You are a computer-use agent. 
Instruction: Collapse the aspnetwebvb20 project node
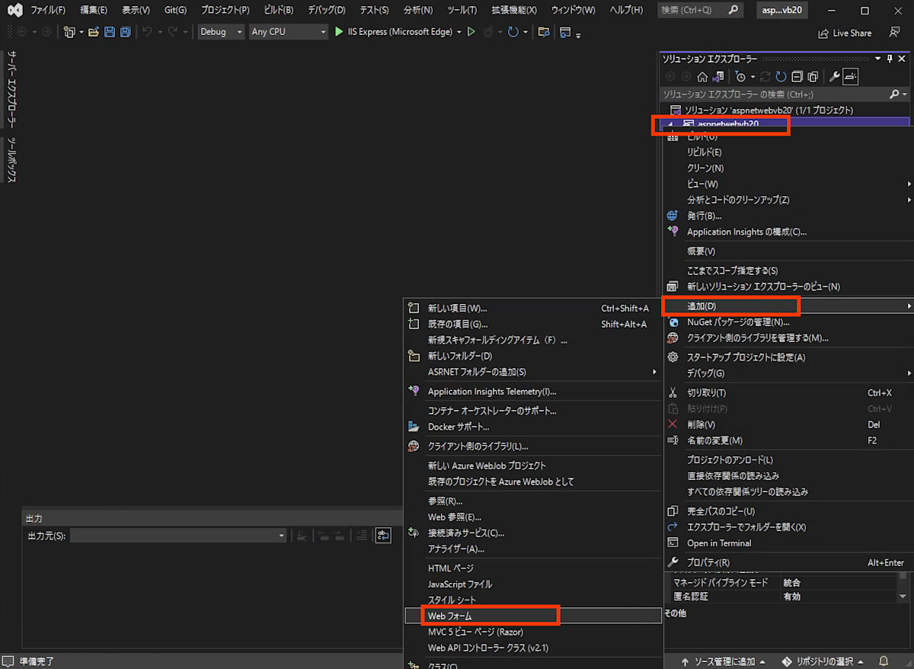[671, 124]
